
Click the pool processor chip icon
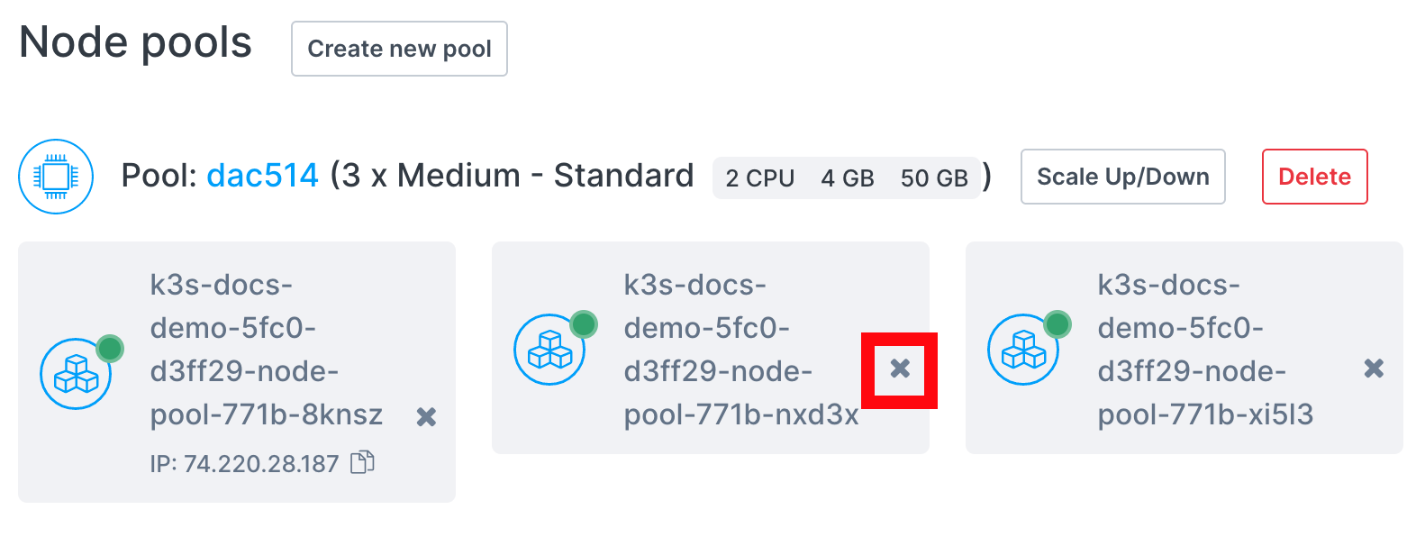tap(56, 177)
